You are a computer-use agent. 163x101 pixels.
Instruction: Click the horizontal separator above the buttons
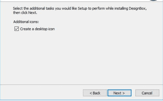(x=81, y=85)
